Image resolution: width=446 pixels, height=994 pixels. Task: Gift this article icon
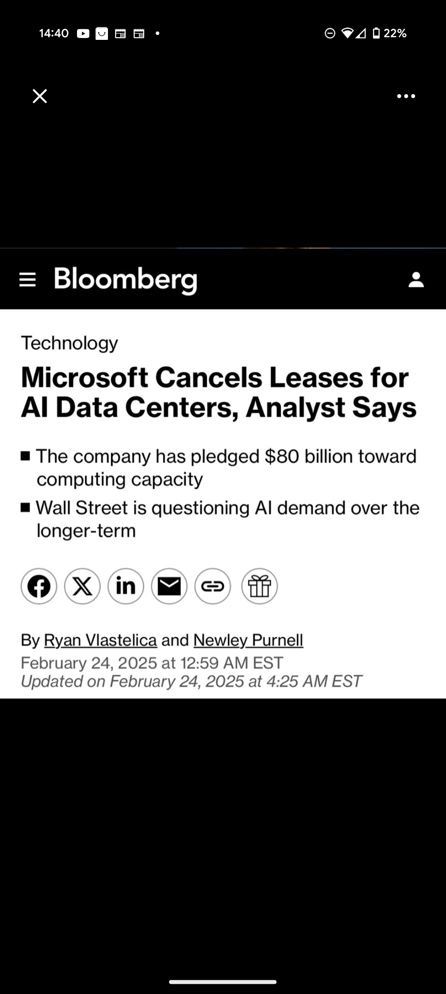(259, 586)
